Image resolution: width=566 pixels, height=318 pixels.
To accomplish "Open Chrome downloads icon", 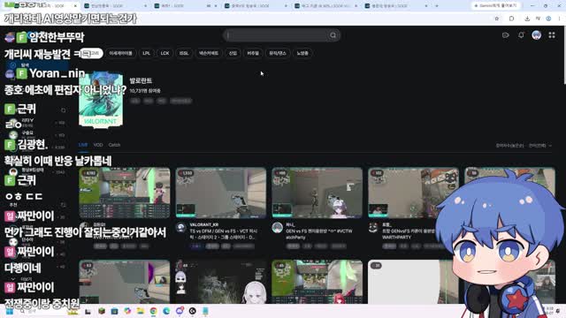I will coord(527,19).
